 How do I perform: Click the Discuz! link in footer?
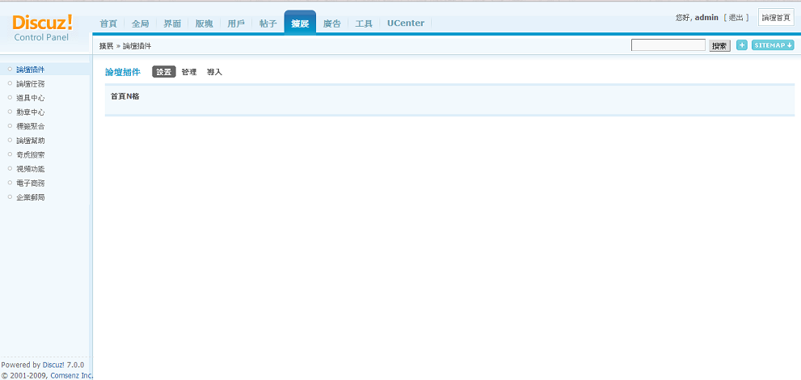click(x=53, y=365)
